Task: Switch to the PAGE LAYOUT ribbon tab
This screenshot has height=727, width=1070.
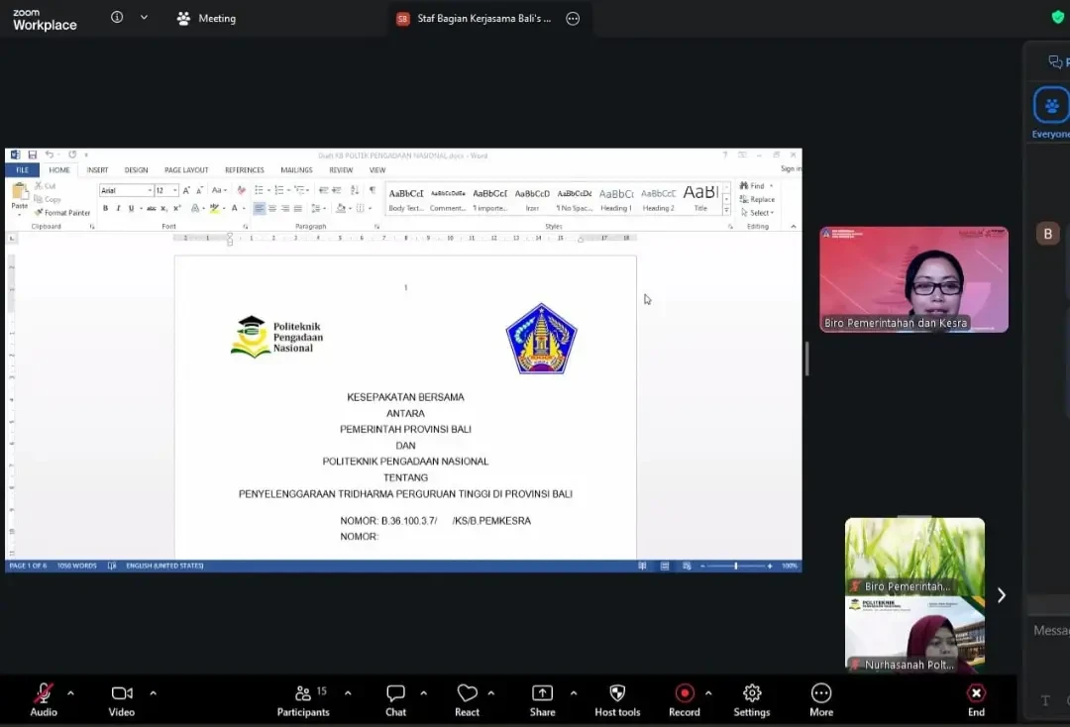Action: pos(186,169)
